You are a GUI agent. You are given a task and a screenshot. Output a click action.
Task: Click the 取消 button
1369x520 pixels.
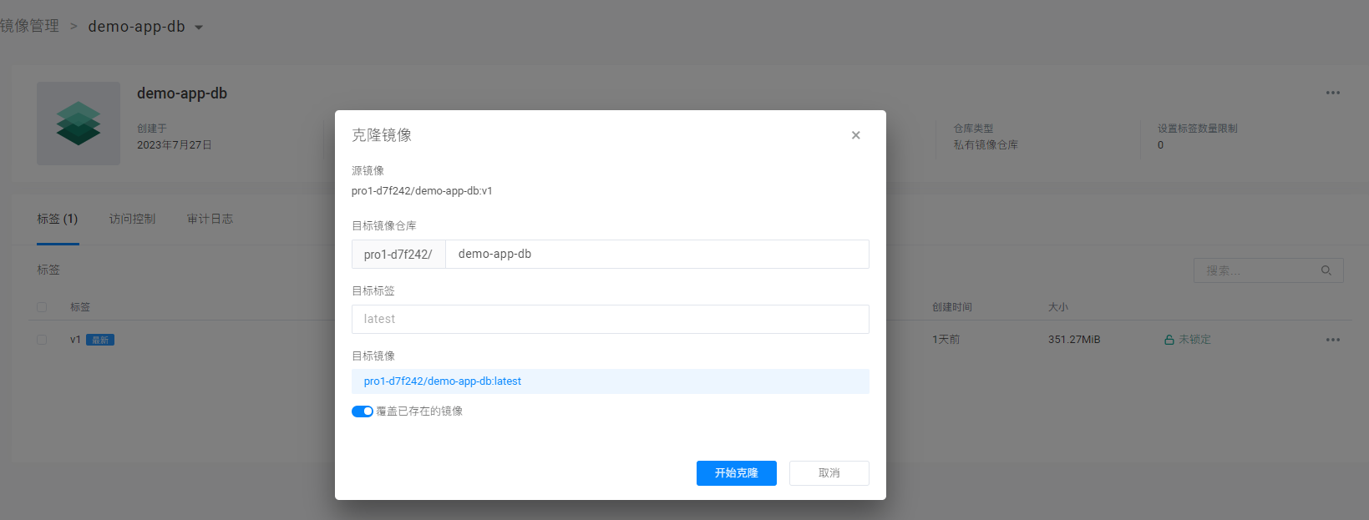[x=829, y=473]
